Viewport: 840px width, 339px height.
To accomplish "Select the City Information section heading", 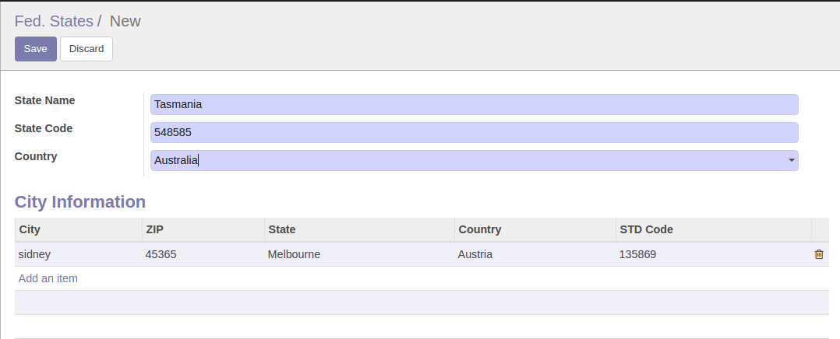I will (x=79, y=201).
